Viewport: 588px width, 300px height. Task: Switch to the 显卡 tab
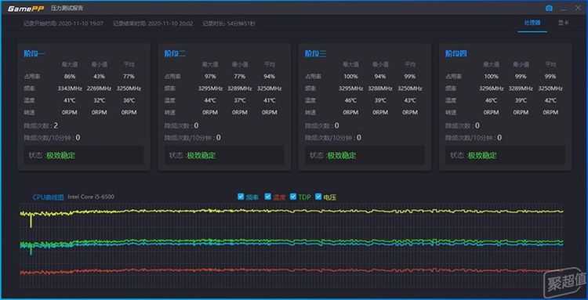(x=563, y=23)
